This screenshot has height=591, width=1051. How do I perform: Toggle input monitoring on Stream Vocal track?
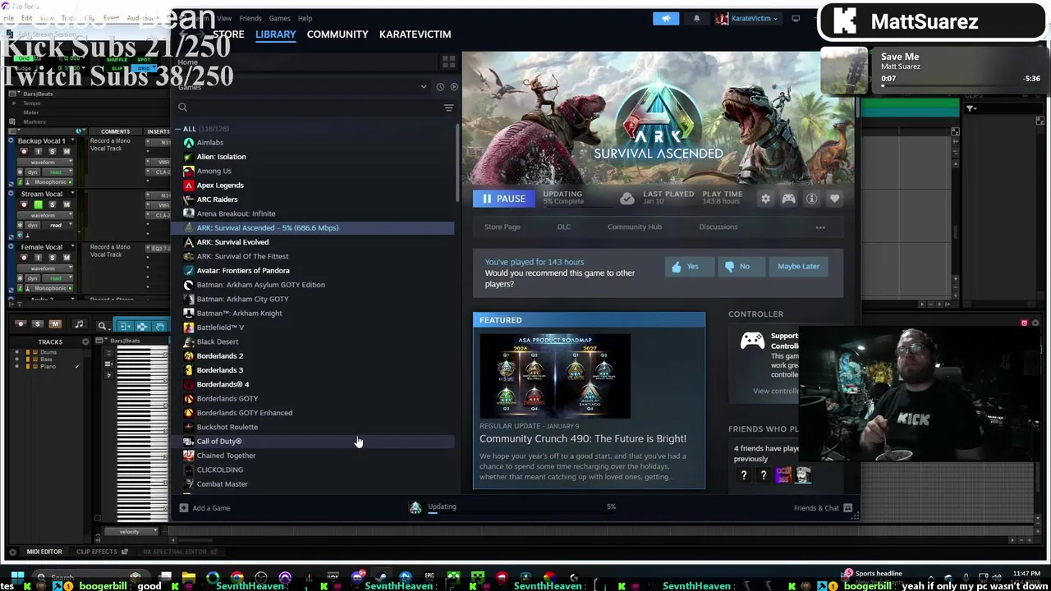[x=38, y=204]
